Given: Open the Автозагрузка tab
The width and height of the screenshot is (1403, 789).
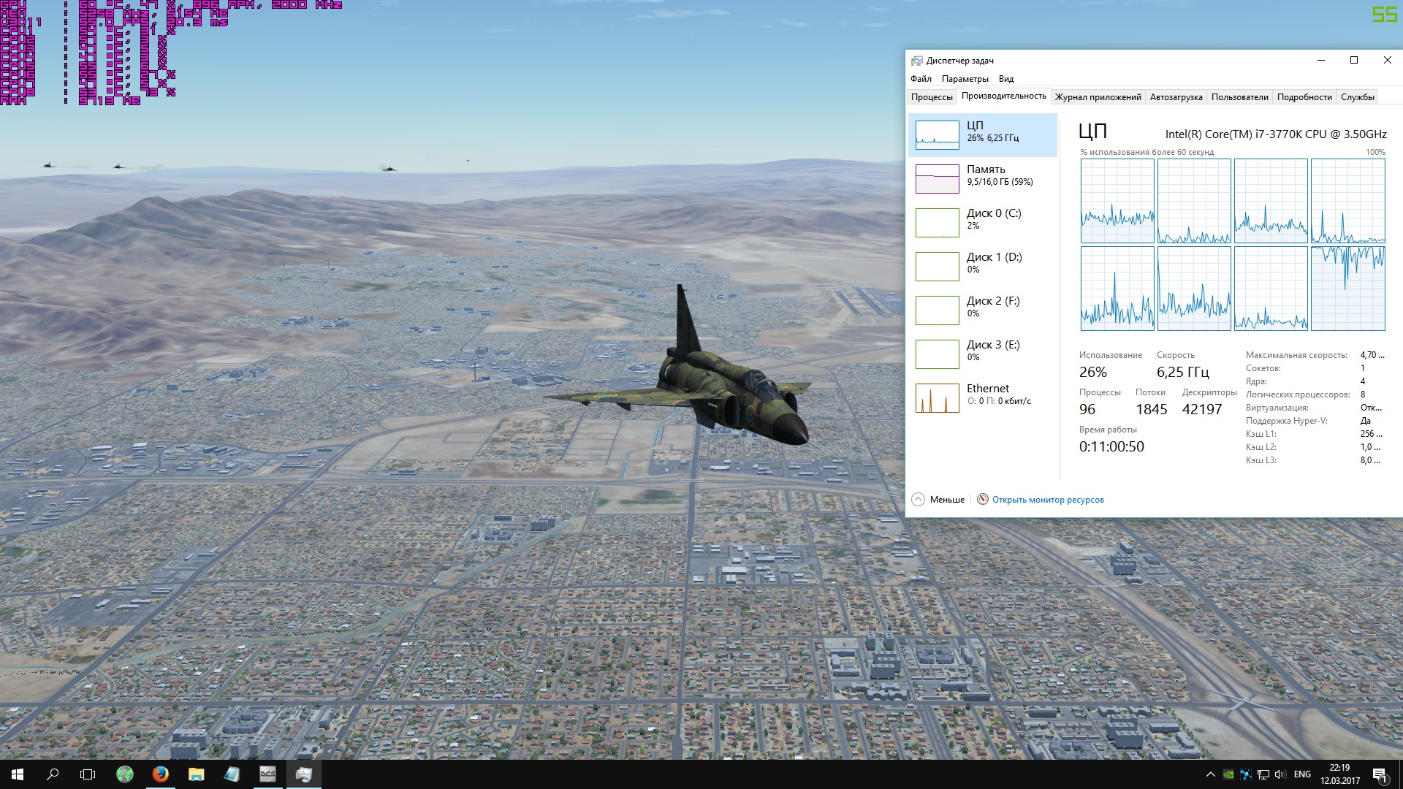Looking at the screenshot, I should (1176, 97).
